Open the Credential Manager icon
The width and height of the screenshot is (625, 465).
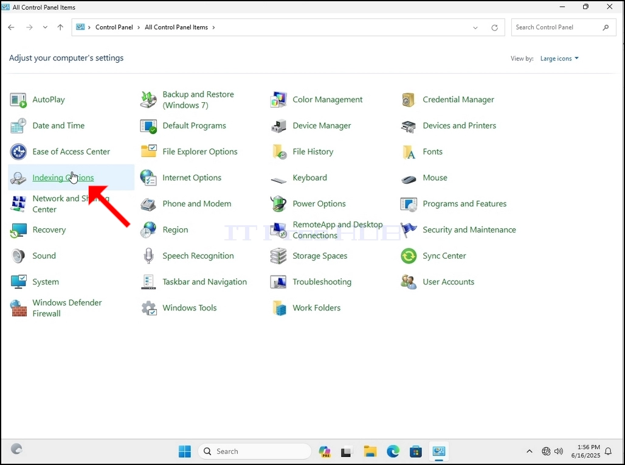click(x=409, y=100)
